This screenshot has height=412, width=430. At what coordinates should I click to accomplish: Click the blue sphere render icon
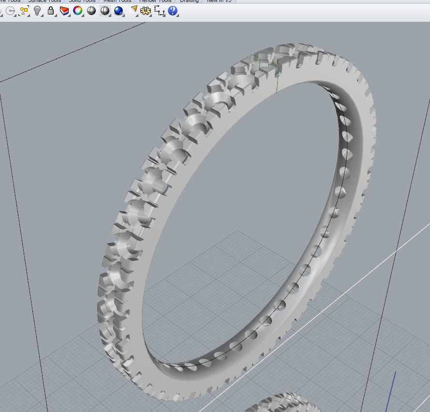pos(119,11)
